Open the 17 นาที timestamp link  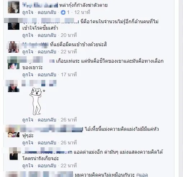69,75
